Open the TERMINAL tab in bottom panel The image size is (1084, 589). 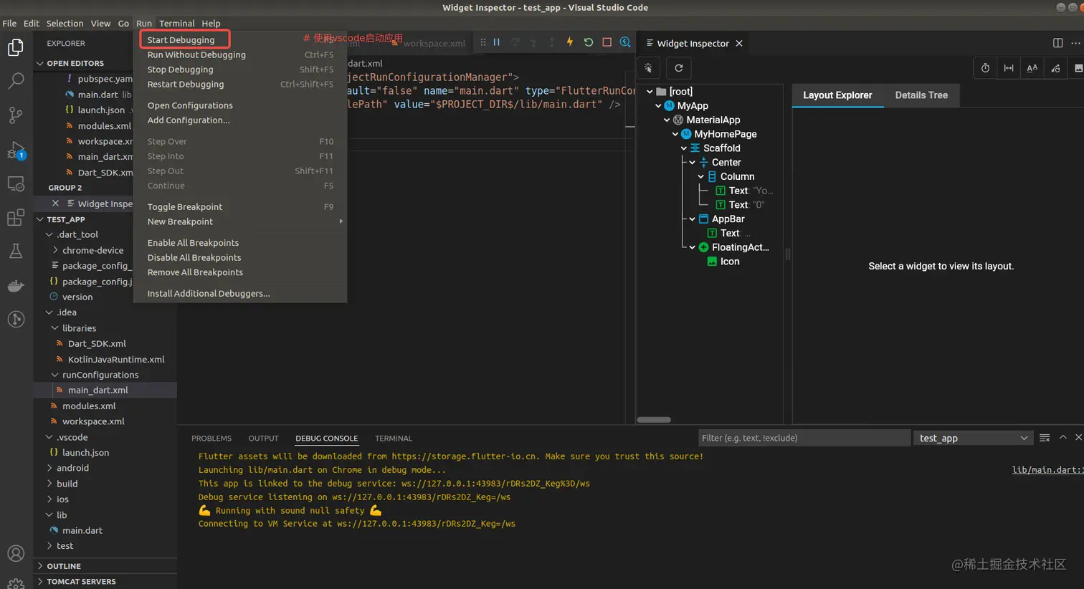394,438
